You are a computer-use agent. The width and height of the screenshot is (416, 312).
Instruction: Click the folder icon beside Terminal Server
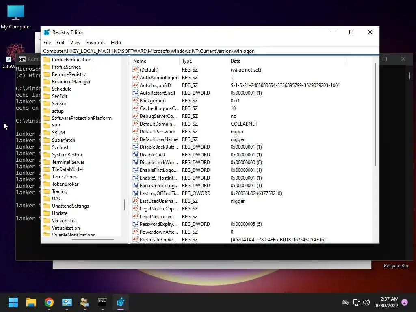click(47, 162)
